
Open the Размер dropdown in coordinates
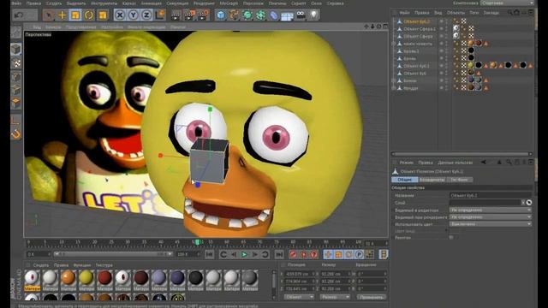tap(335, 297)
